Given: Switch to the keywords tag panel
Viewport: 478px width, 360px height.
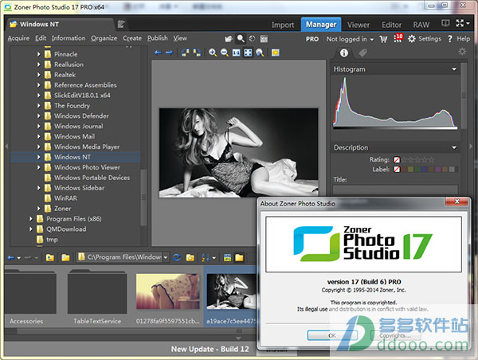Looking at the screenshot, I should [362, 53].
